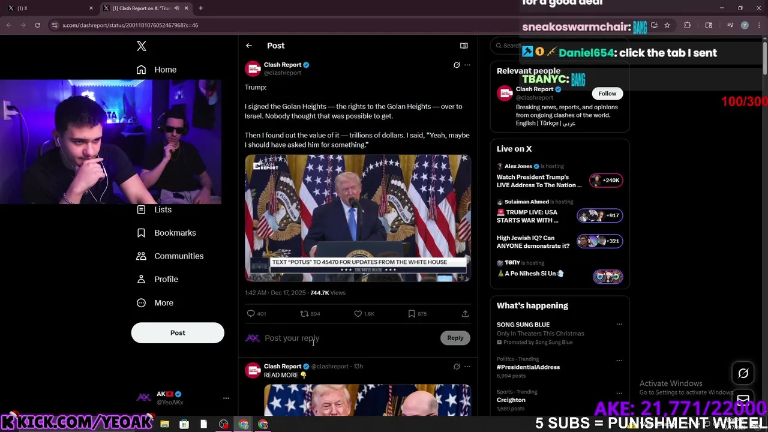Screen dimensions: 768x432
Task: Open the site information icon in the address bar
Action: [55, 25]
